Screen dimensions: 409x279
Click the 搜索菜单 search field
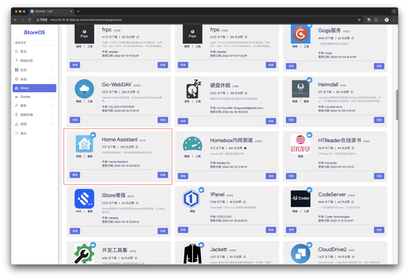34,42
